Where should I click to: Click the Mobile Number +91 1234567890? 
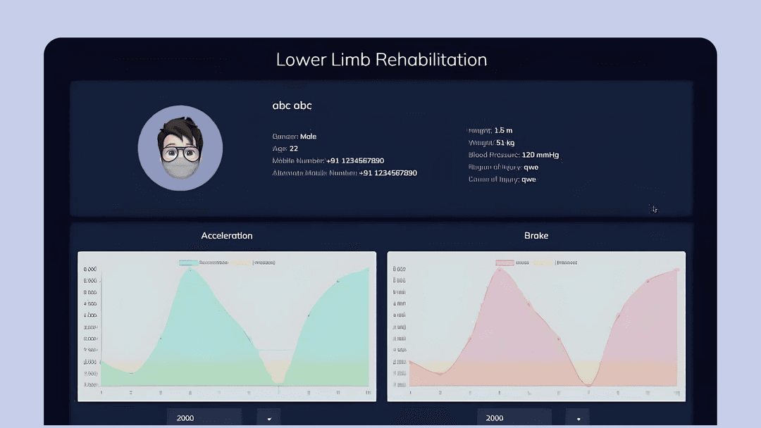328,160
